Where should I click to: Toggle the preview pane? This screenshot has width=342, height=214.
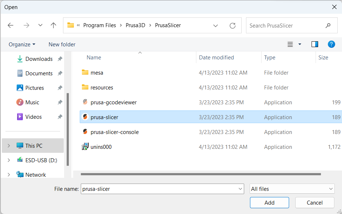pos(314,44)
